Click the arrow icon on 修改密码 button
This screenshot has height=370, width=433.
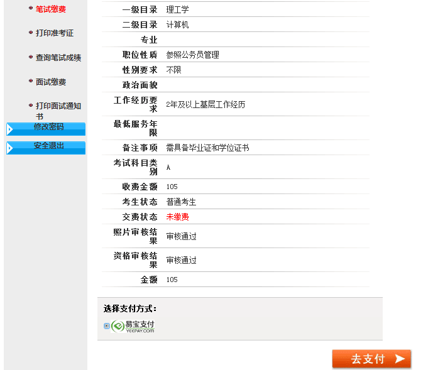click(x=10, y=129)
